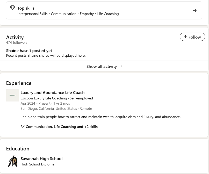Open Savannah High School page
209x174 pixels.
[41, 158]
